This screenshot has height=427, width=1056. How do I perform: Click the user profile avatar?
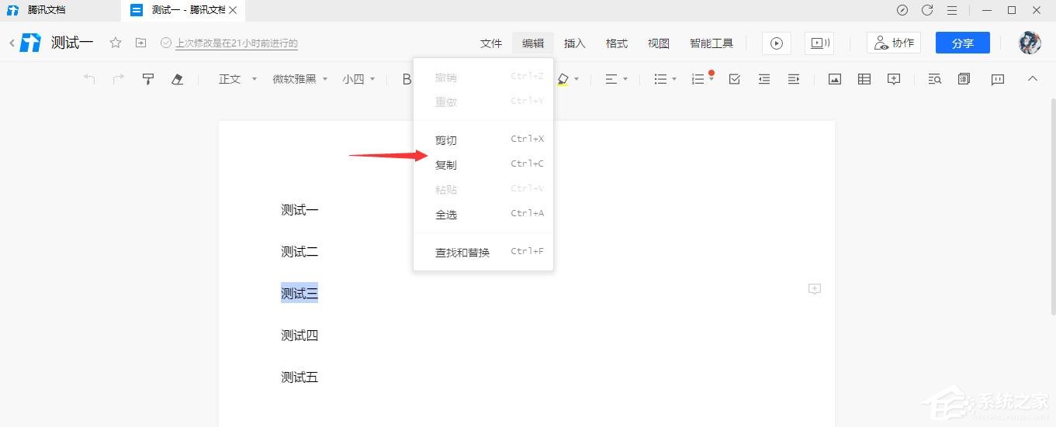click(x=1030, y=43)
